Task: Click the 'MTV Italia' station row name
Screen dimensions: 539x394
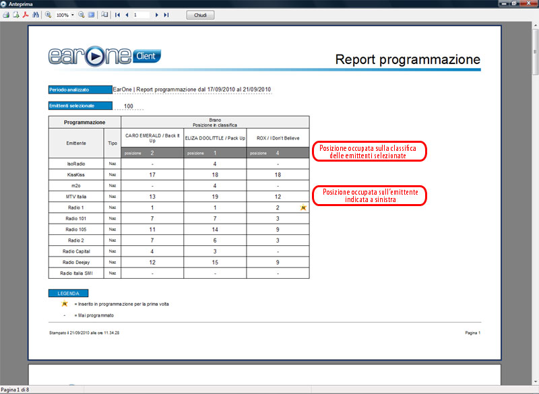Action: click(x=76, y=197)
